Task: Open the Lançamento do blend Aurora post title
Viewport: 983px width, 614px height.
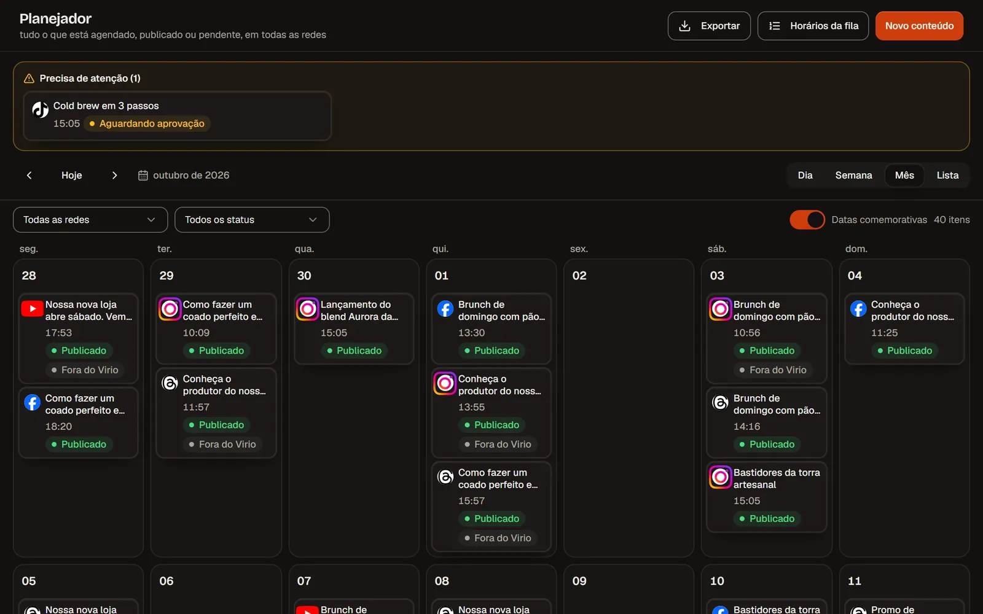Action: coord(359,311)
